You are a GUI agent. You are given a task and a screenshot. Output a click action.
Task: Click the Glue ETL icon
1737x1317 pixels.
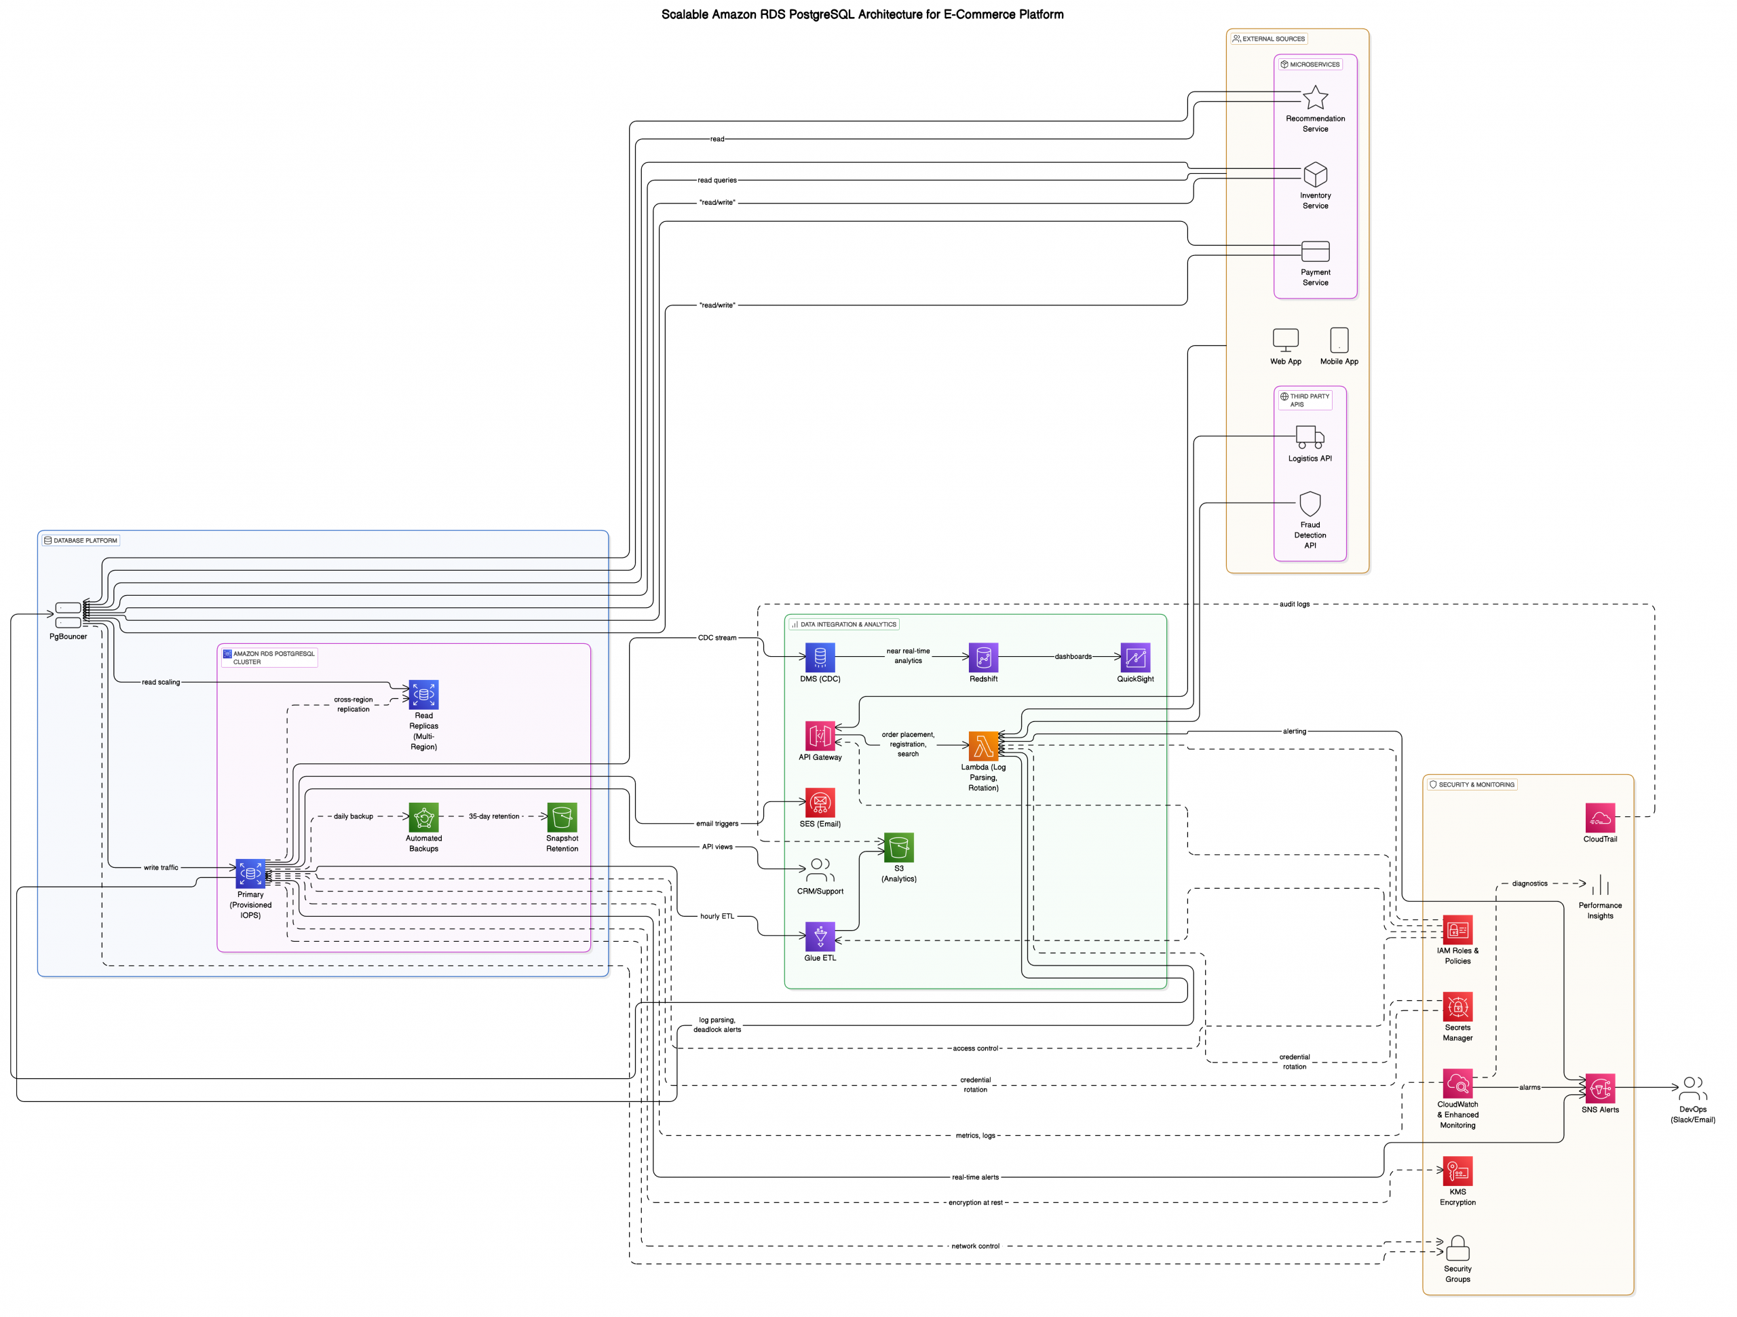click(819, 936)
